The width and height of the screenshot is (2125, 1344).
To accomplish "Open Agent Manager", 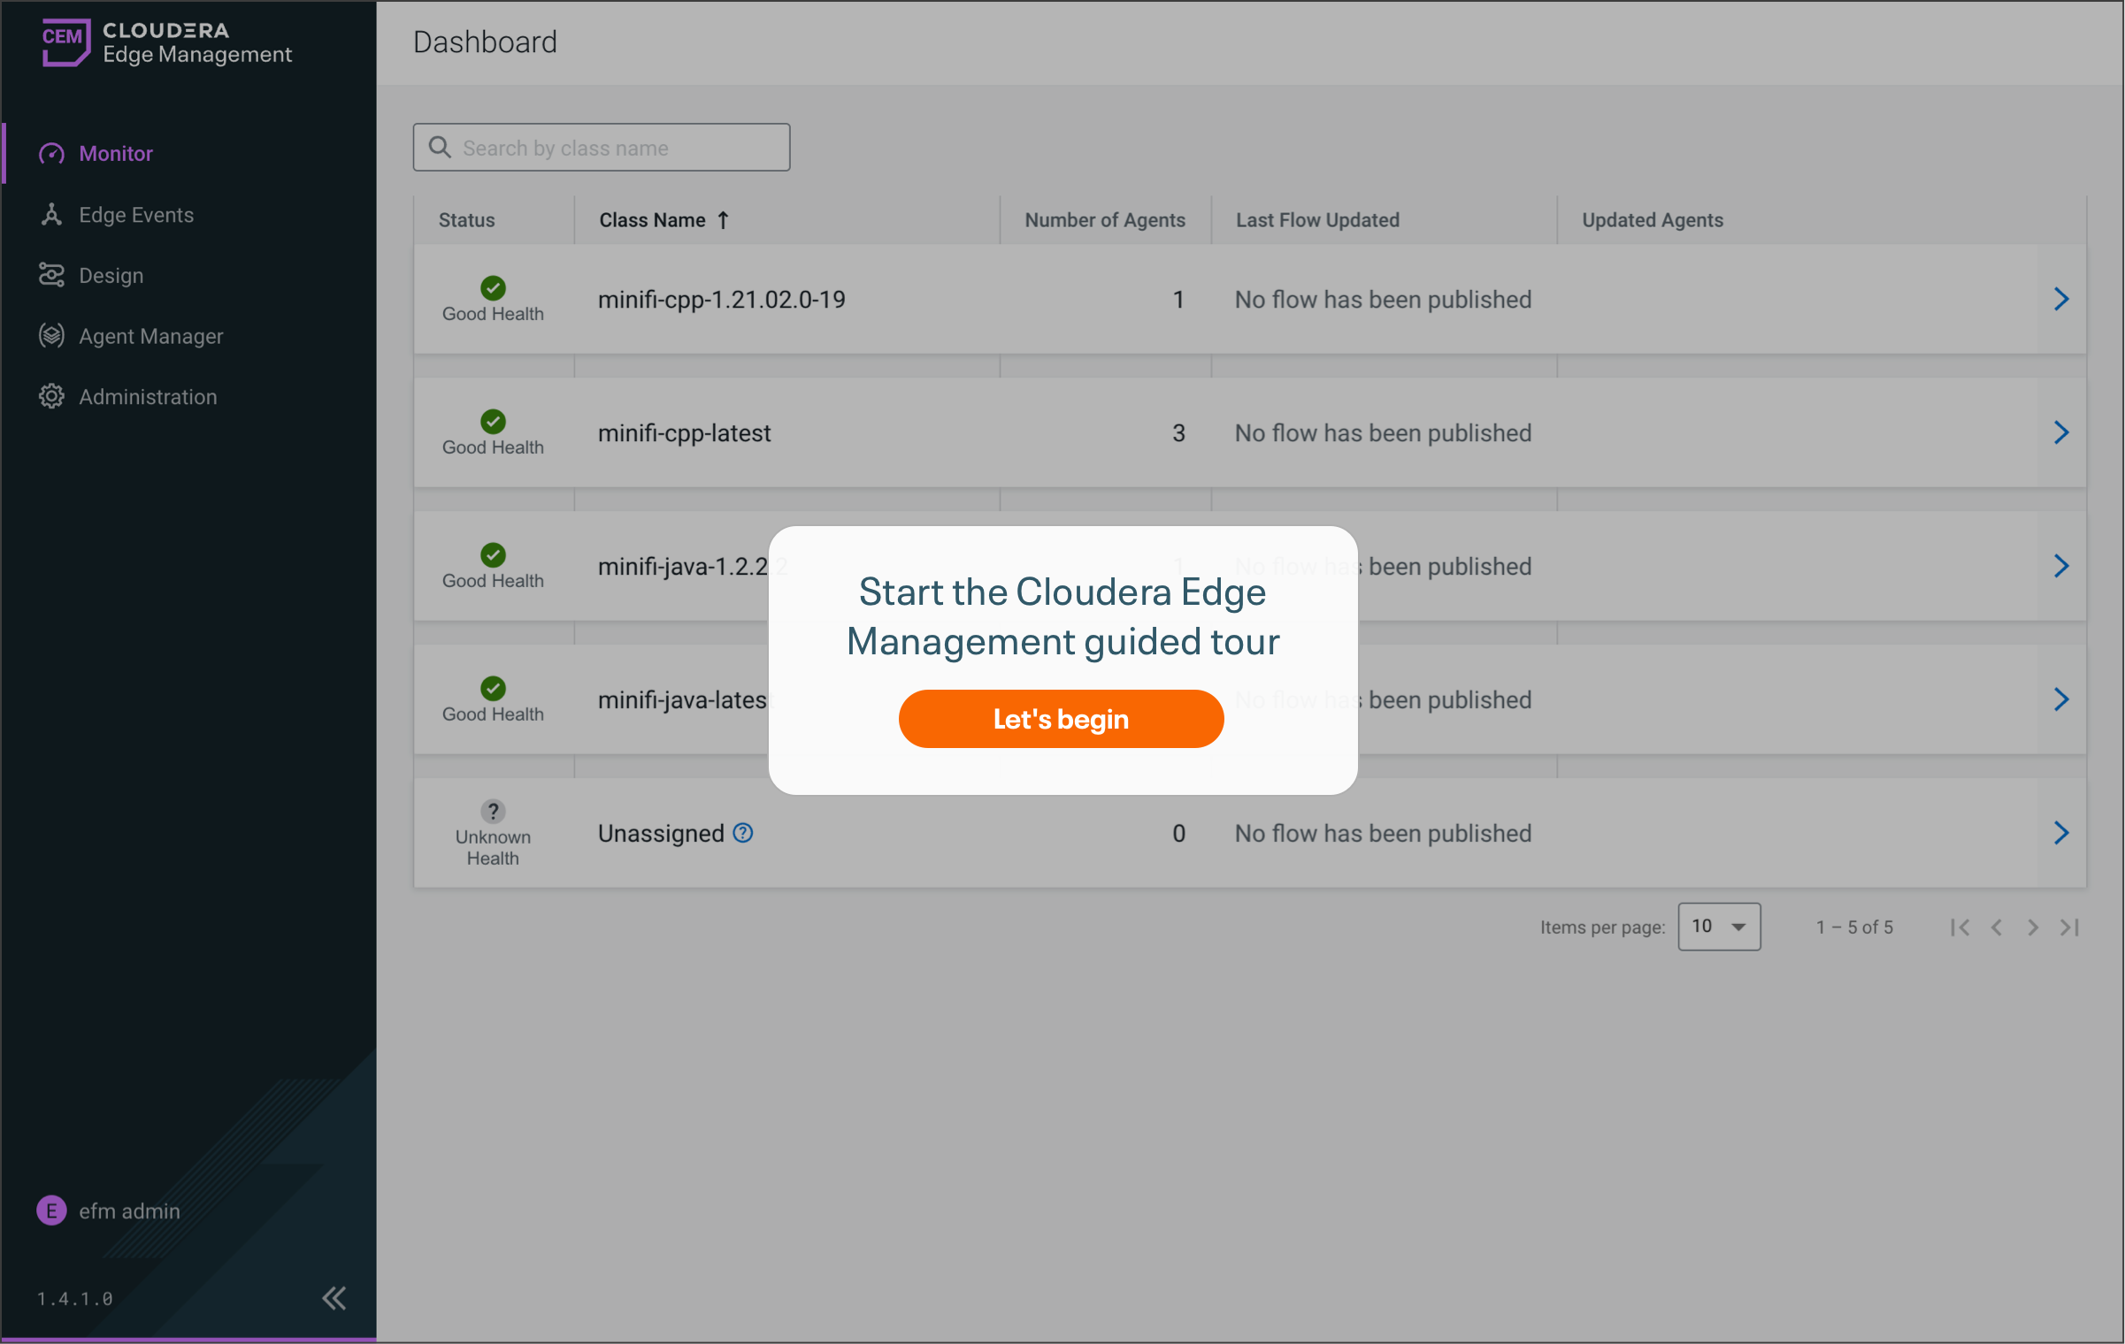I will [151, 336].
